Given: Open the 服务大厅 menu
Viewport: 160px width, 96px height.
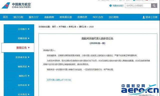Looking at the screenshot, I should coord(34,17).
